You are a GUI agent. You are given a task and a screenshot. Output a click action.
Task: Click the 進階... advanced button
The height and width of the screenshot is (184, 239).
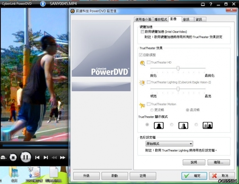click(219, 162)
